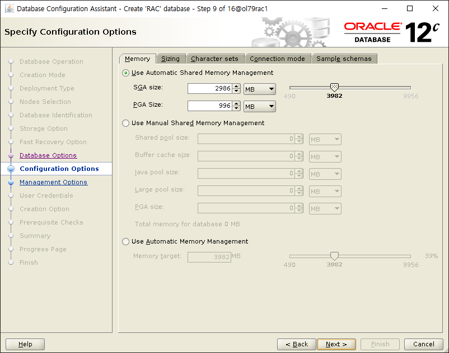The width and height of the screenshot is (449, 353).
Task: Open the Shared pool size unit dropdown
Action: (x=325, y=140)
